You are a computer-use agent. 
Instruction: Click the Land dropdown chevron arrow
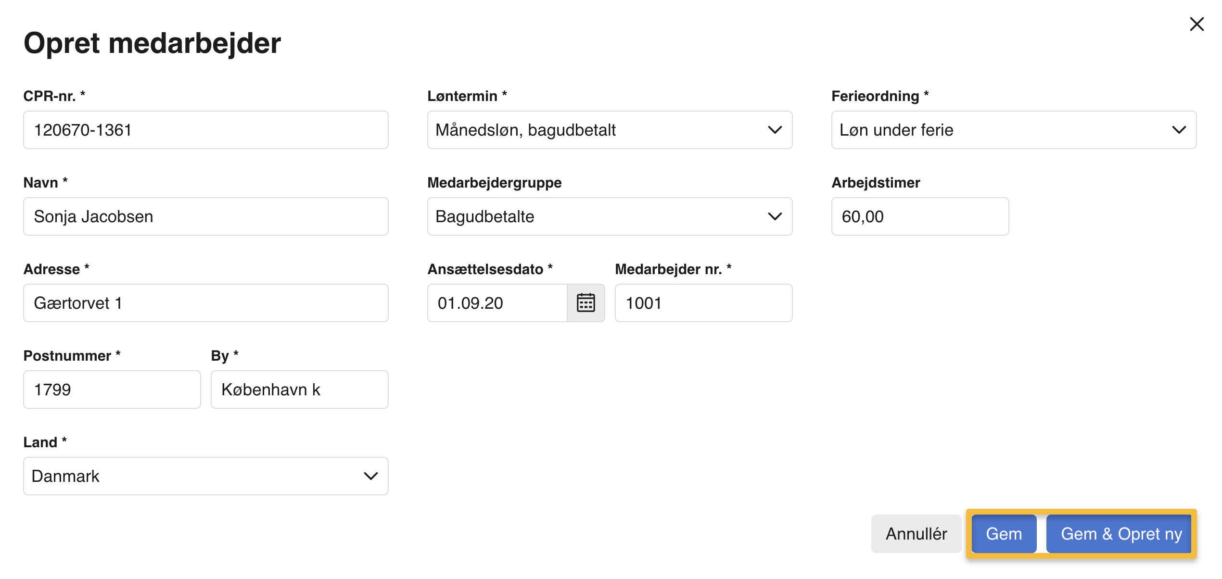click(x=370, y=476)
